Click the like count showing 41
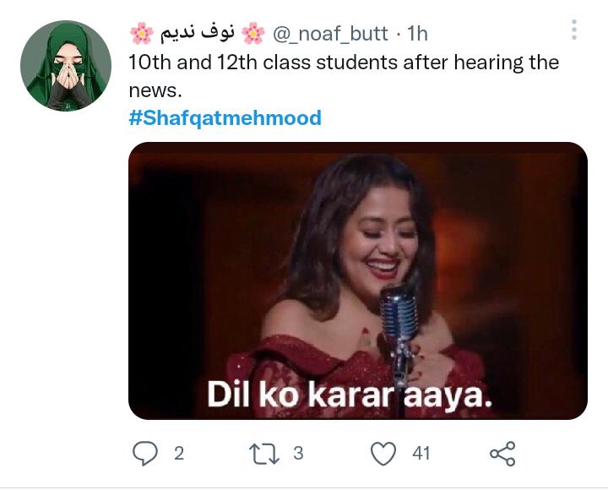Screen dimensions: 608x490 [421, 454]
